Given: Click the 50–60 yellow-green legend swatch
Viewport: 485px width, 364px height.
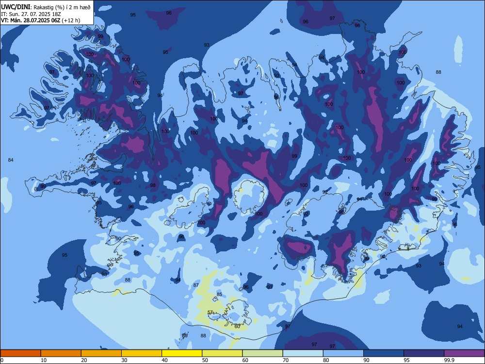Looking at the screenshot, I should (222, 353).
